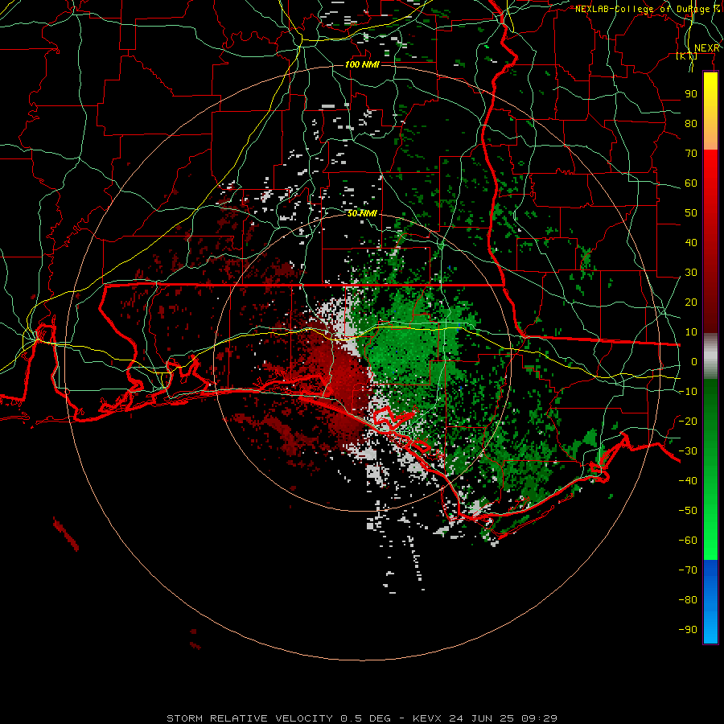Click the 60 label on the velocity scale
The height and width of the screenshot is (724, 724).
tap(691, 183)
